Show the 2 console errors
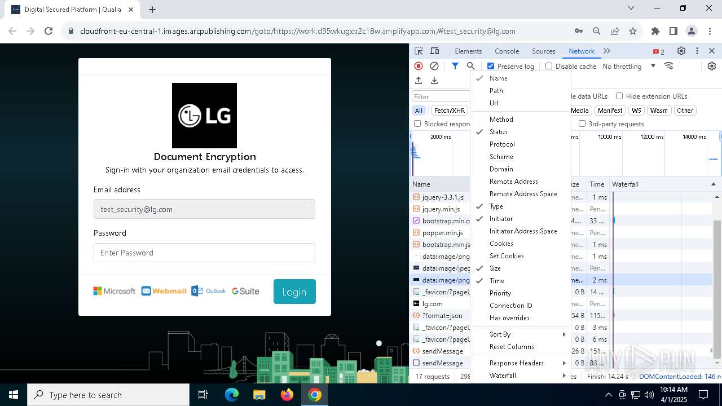This screenshot has width=722, height=406. coord(659,51)
